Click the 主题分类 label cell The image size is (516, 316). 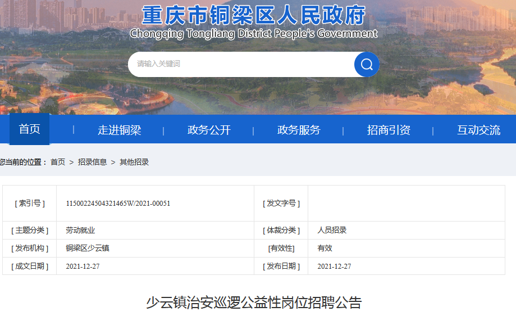coord(30,231)
